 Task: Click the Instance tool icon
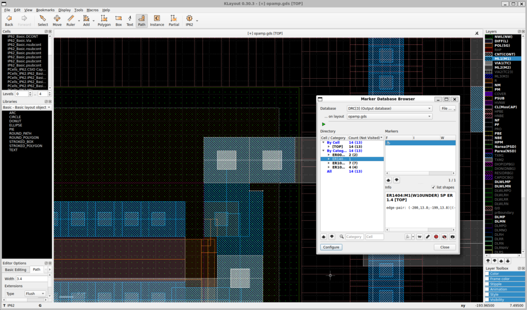coord(157,20)
